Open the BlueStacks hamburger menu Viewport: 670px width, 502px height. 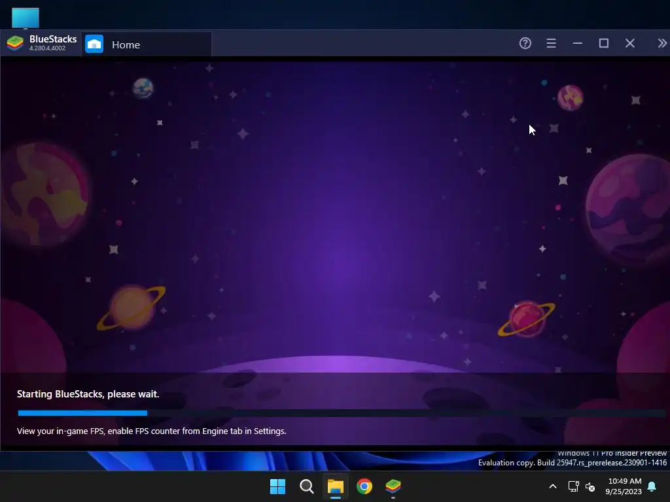(551, 43)
